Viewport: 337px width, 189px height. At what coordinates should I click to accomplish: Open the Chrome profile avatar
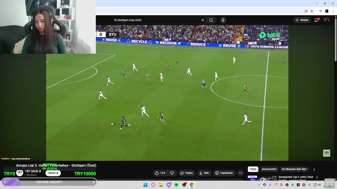point(327,11)
